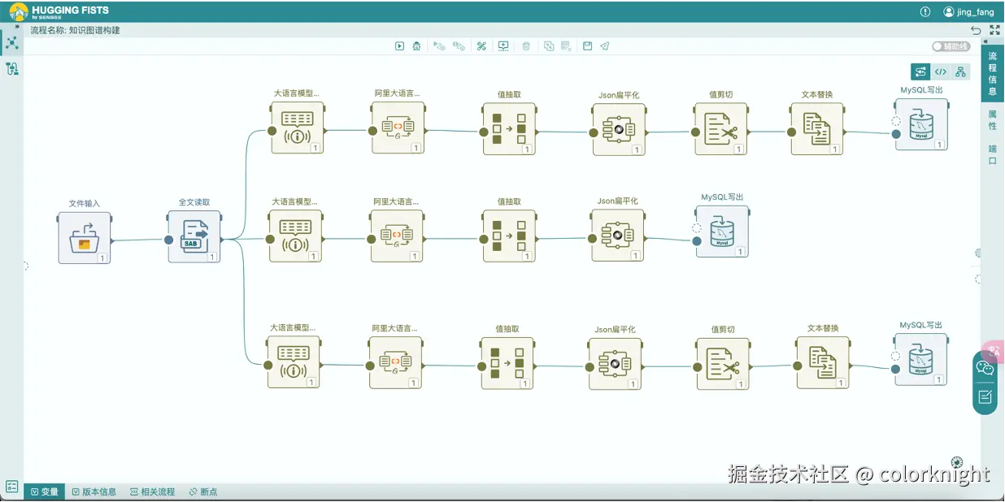Toggle the 辅助线 guide lines switch
1005x502 pixels.
[951, 46]
